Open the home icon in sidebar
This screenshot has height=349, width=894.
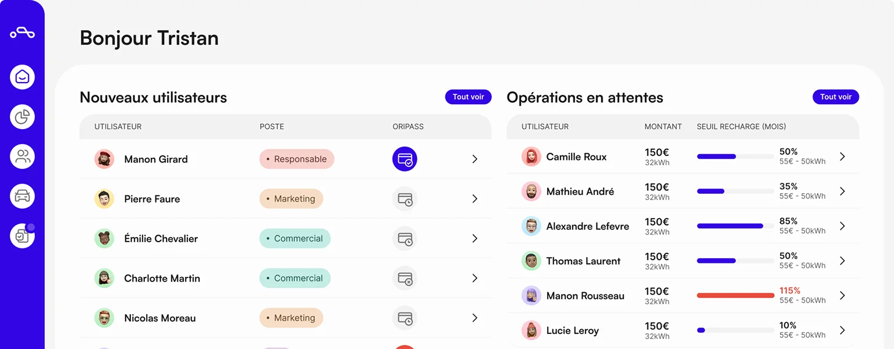tap(22, 77)
